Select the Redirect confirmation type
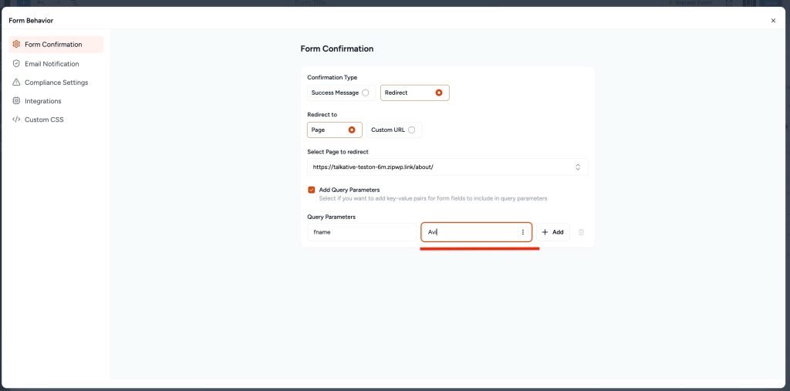 coord(438,93)
